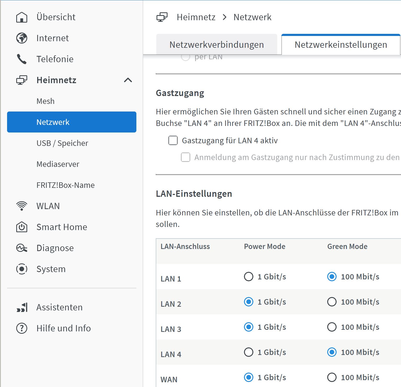Open the Netzwerkeinstellungen tab
The height and width of the screenshot is (387, 401).
pyautogui.click(x=341, y=45)
